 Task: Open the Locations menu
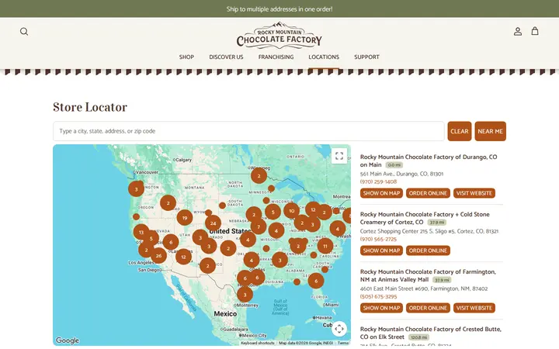[324, 57]
